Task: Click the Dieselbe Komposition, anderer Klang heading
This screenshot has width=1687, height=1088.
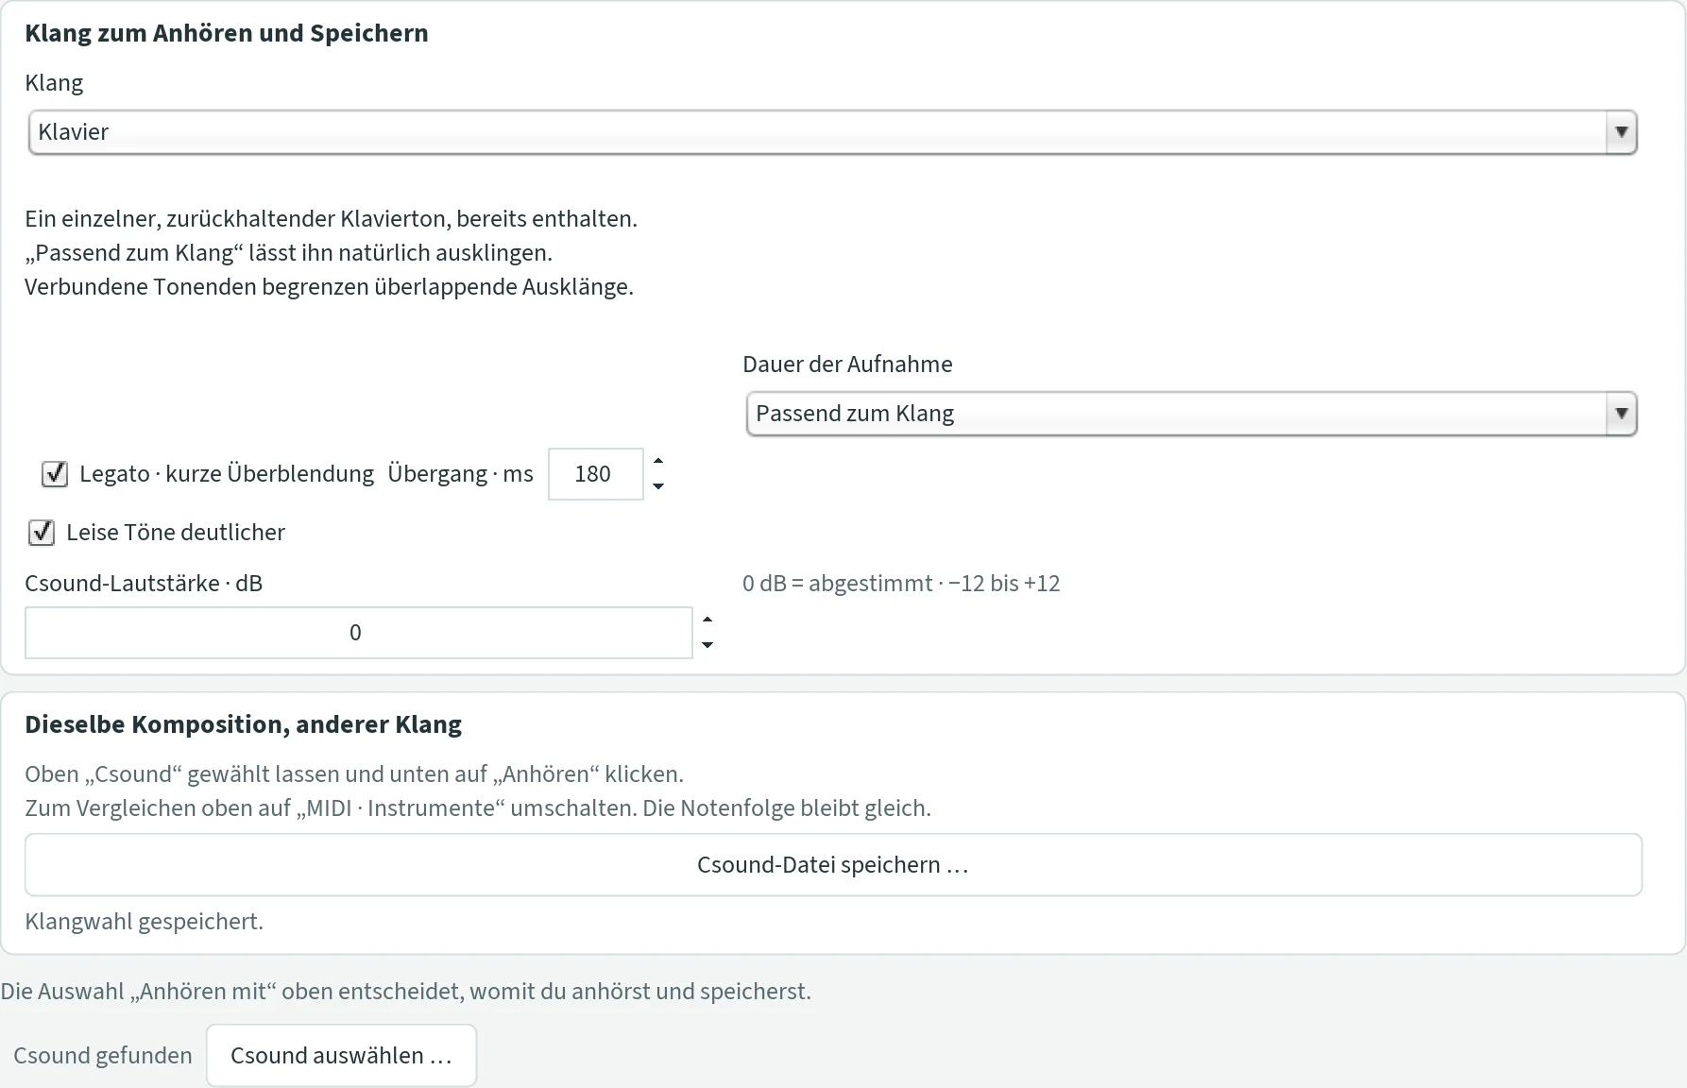Action: pyautogui.click(x=243, y=724)
